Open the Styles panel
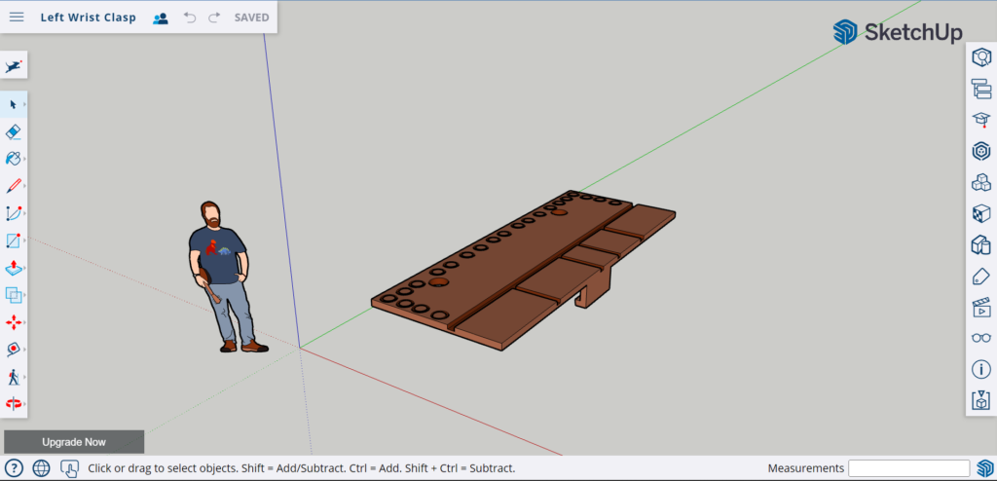The image size is (997, 481). (981, 245)
